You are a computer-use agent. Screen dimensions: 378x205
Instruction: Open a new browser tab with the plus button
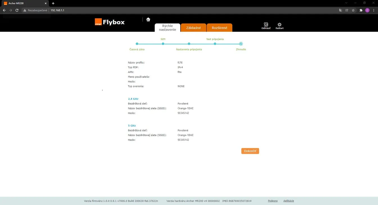coord(53,3)
